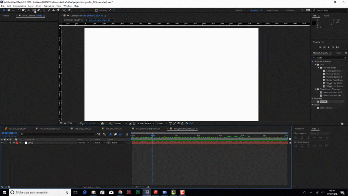
Task: Toggle the Snapping checkbox
Action: tap(97, 10)
